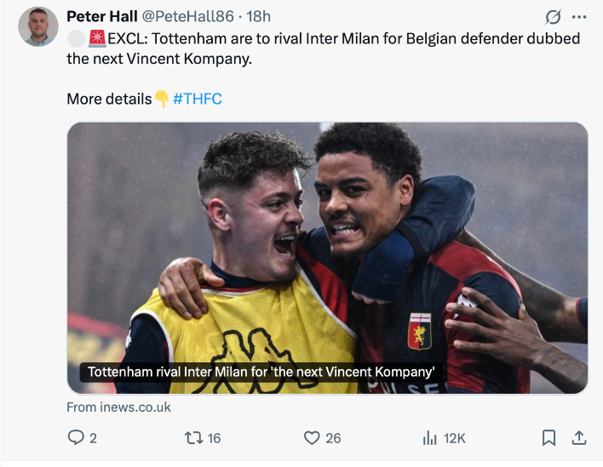
Task: Like the tweet with the heart icon
Action: pos(313,437)
